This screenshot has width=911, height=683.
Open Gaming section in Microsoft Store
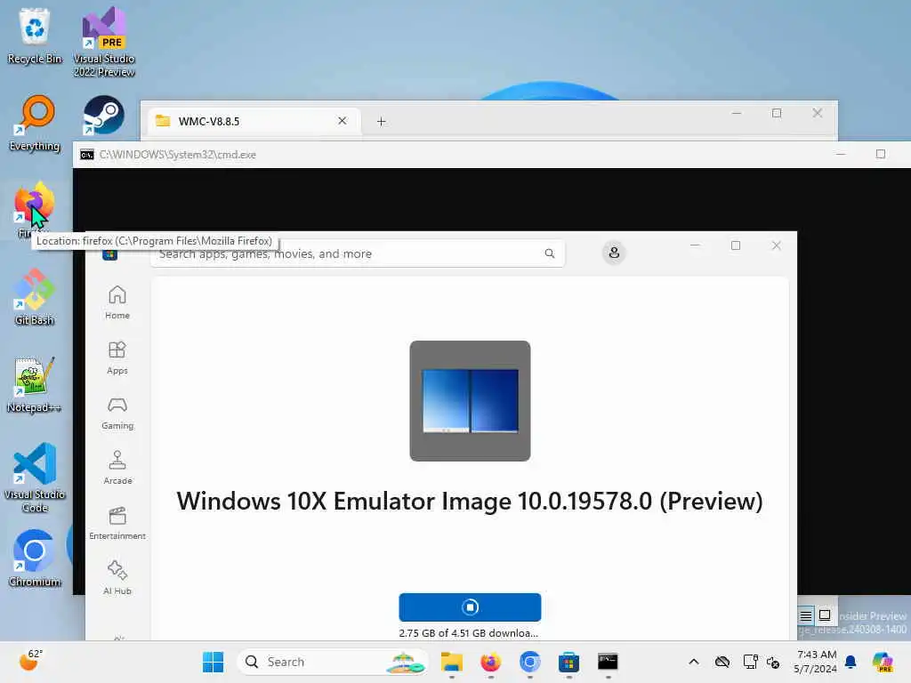pos(117,413)
